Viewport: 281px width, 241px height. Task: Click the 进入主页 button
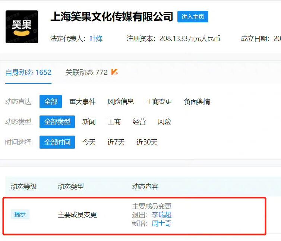click(x=193, y=17)
